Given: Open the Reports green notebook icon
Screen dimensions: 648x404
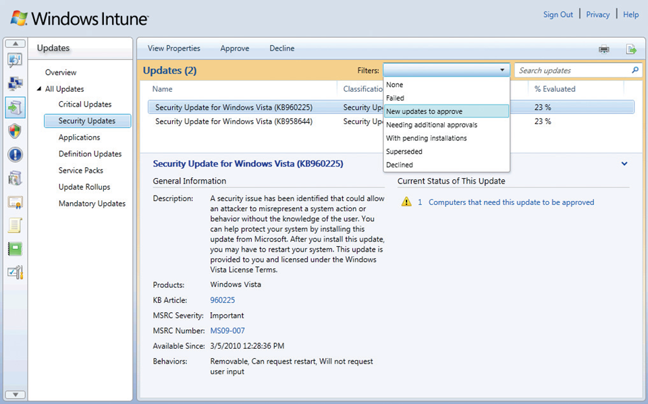Looking at the screenshot, I should click(15, 249).
